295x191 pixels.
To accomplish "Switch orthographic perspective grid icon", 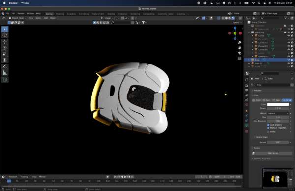I will 240,58.
